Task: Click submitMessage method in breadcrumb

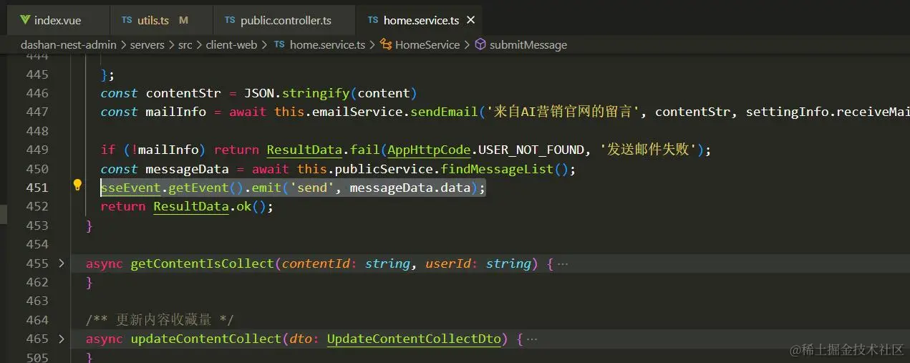Action: click(x=528, y=44)
